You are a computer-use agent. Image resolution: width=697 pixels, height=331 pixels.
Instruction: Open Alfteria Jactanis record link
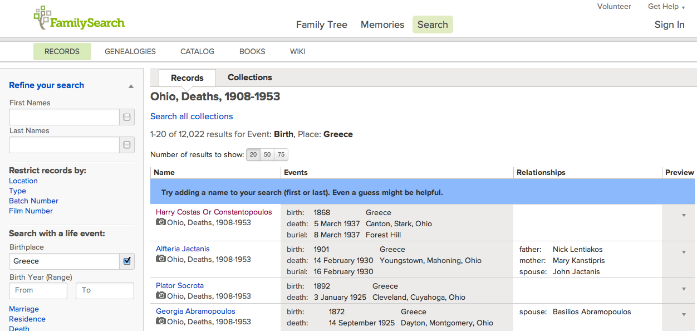tap(183, 249)
